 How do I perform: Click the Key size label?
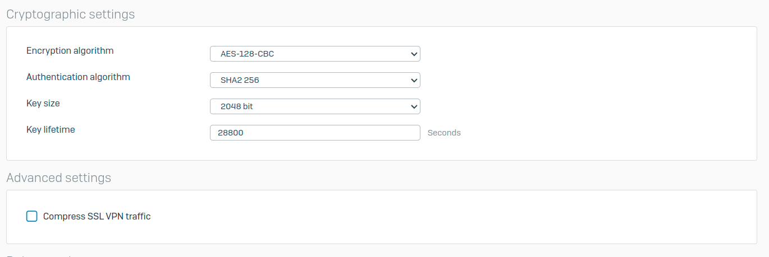pyautogui.click(x=43, y=104)
